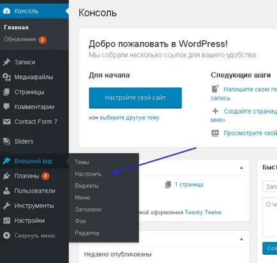Click the Внешний вид paintbrush icon
The height and width of the screenshot is (263, 277).
coord(6,161)
